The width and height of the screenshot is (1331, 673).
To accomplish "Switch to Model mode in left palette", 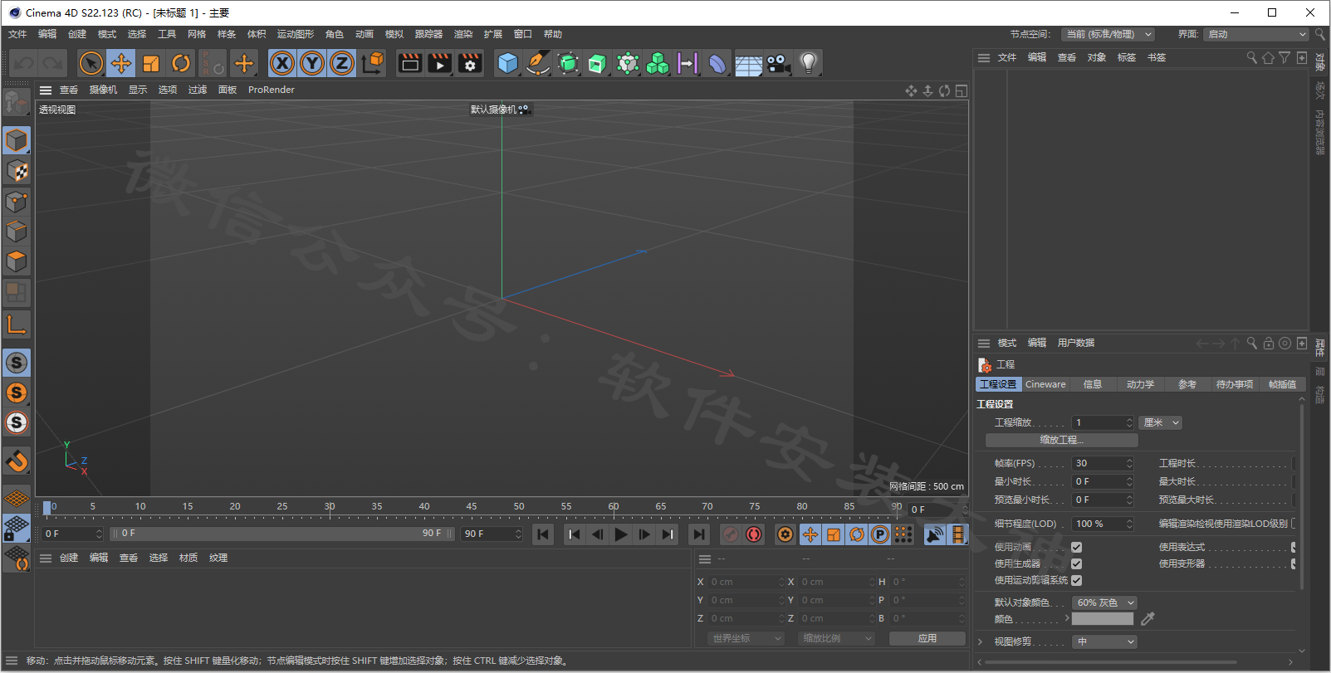I will 17,141.
